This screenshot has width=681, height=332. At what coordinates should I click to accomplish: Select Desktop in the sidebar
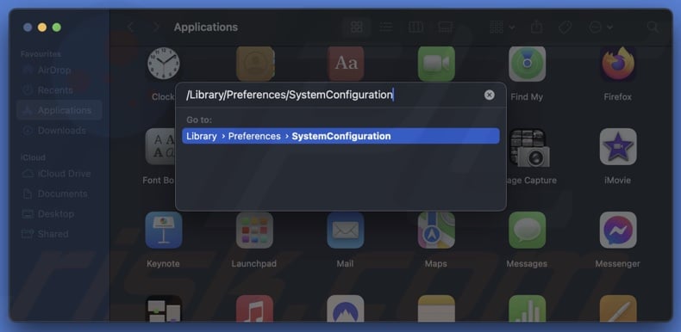(59, 213)
